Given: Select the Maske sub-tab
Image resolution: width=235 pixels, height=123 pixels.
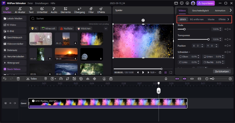Looking at the screenshot, I should pyautogui.click(x=211, y=19).
